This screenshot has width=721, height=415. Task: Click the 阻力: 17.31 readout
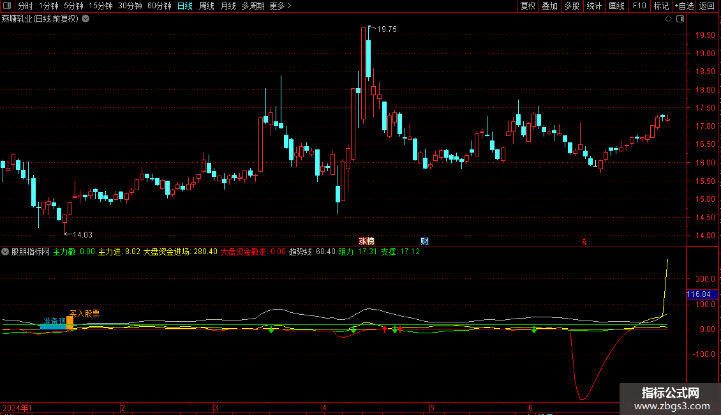[x=358, y=252]
